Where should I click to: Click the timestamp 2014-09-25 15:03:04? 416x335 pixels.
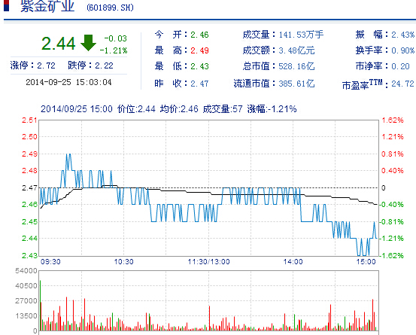(68, 82)
